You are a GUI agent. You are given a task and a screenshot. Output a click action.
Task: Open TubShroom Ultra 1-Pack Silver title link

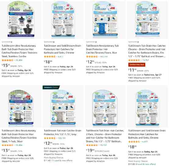click(19, 136)
